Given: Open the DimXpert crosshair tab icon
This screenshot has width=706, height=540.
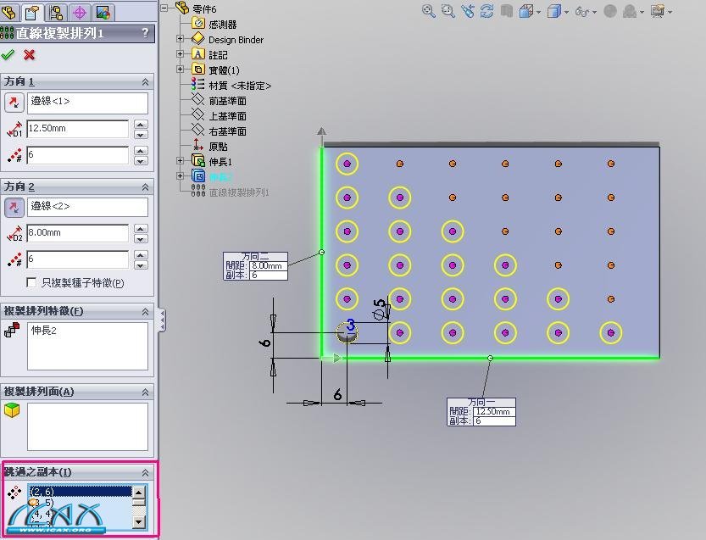Looking at the screenshot, I should (80, 12).
